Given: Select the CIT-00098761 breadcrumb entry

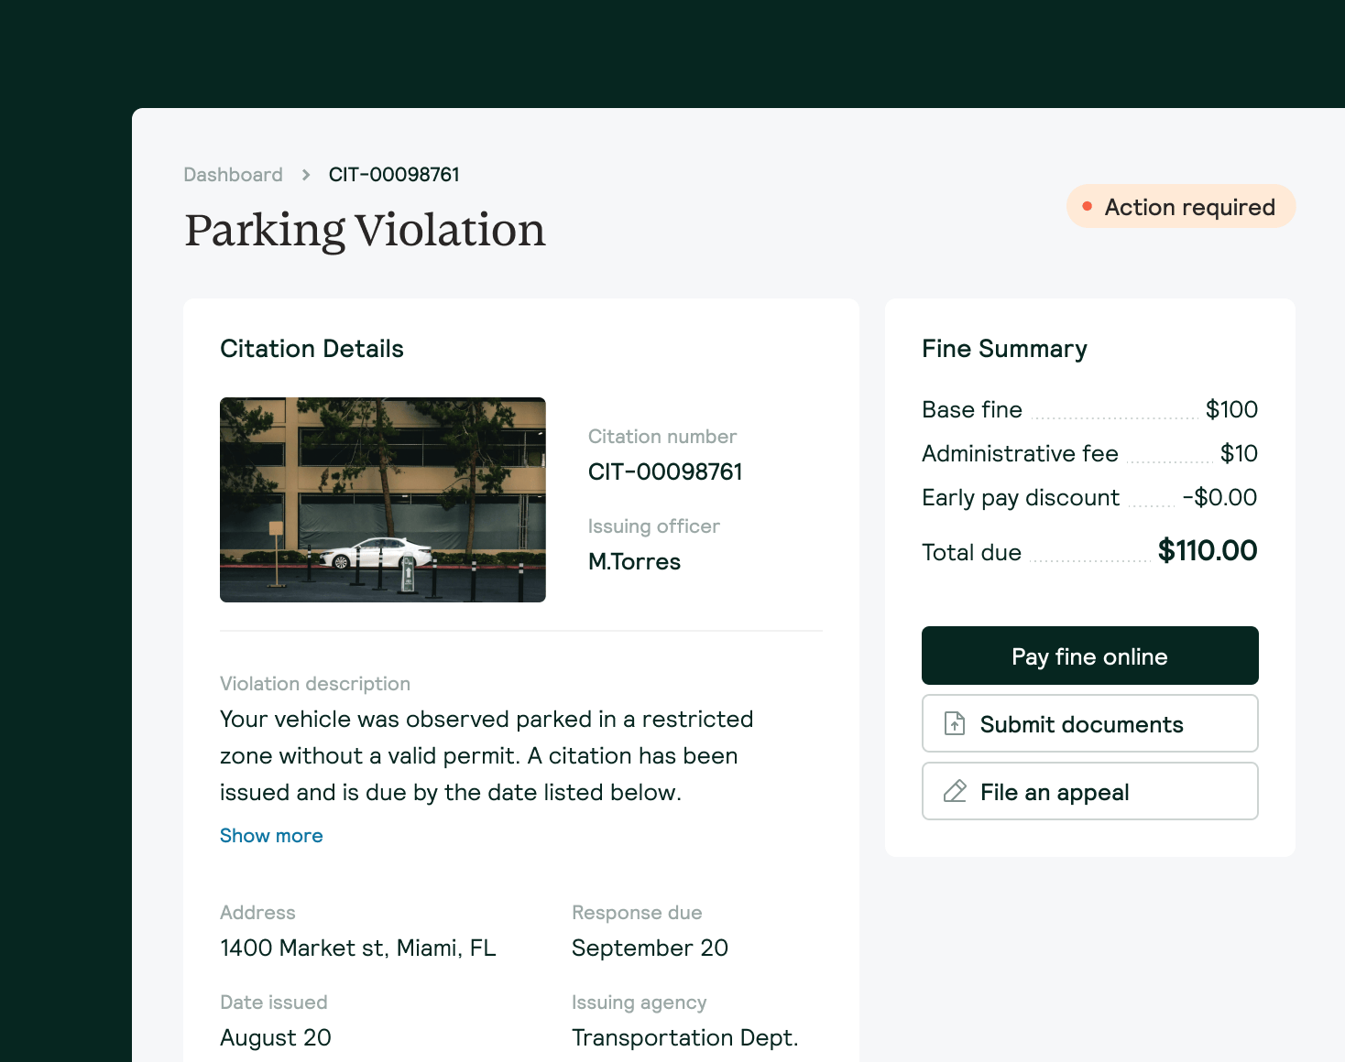Looking at the screenshot, I should (x=394, y=174).
